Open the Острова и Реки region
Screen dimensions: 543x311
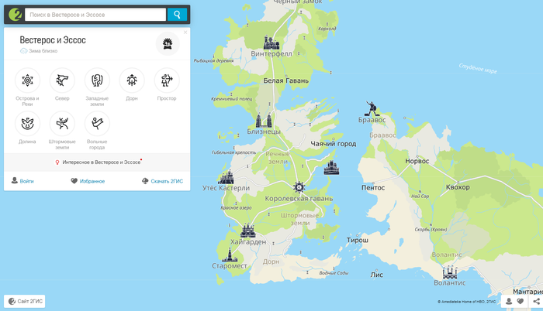(27, 80)
